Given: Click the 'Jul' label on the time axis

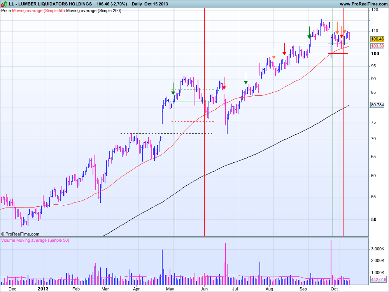Looking at the screenshot, I should [235, 289].
